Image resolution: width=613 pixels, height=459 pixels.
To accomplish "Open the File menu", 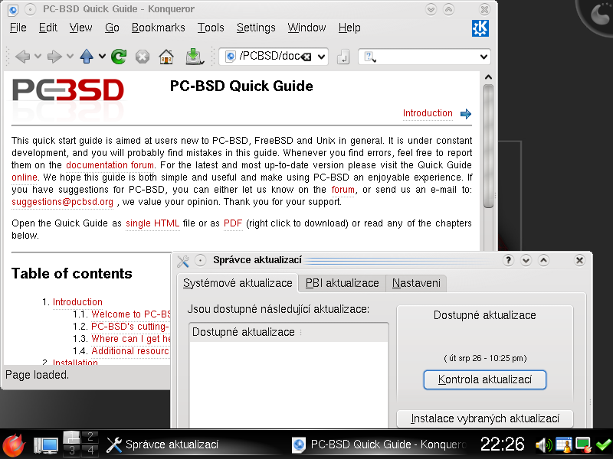I will pyautogui.click(x=18, y=28).
